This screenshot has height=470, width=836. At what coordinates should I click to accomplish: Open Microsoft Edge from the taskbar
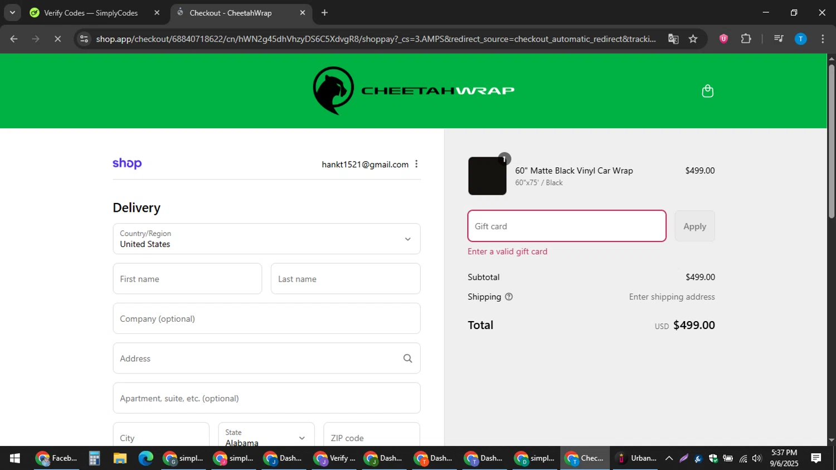point(145,458)
